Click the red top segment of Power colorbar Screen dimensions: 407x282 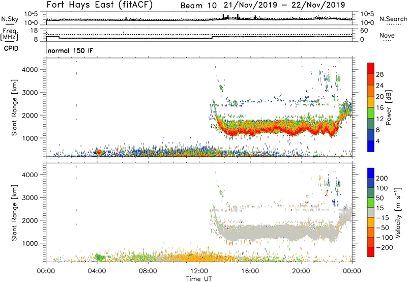(371, 68)
